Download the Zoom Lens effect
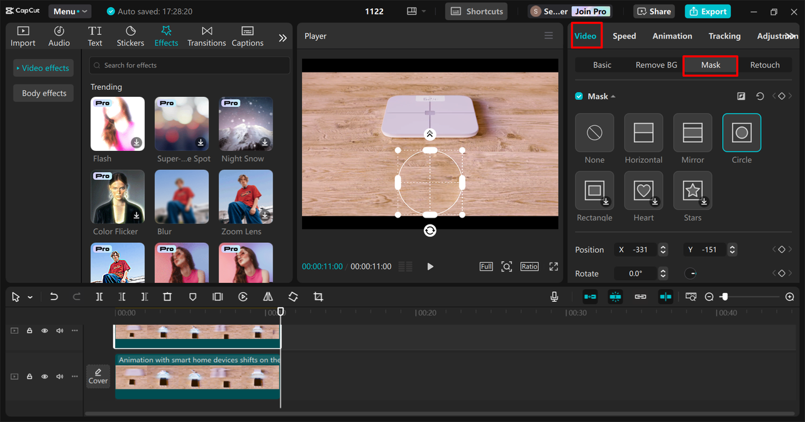 click(265, 215)
